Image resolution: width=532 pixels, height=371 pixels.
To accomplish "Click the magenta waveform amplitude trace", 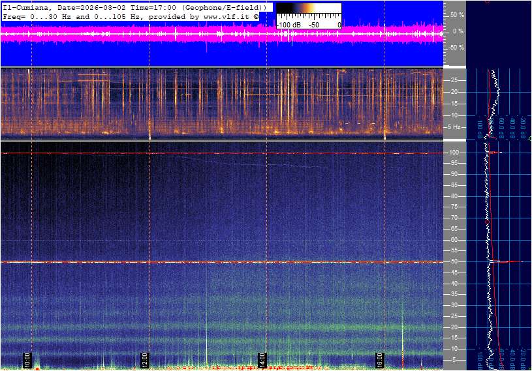I will (196, 35).
